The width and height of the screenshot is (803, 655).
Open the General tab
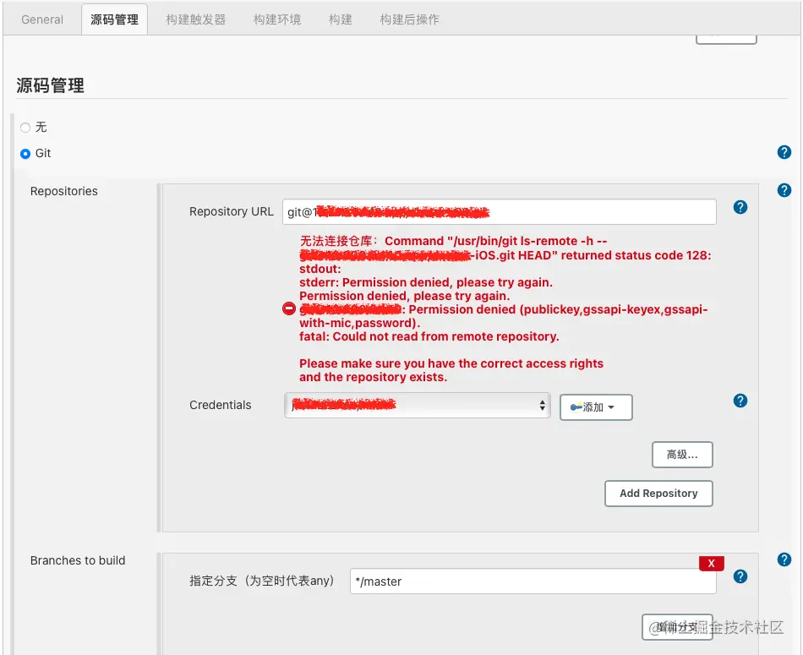point(42,19)
